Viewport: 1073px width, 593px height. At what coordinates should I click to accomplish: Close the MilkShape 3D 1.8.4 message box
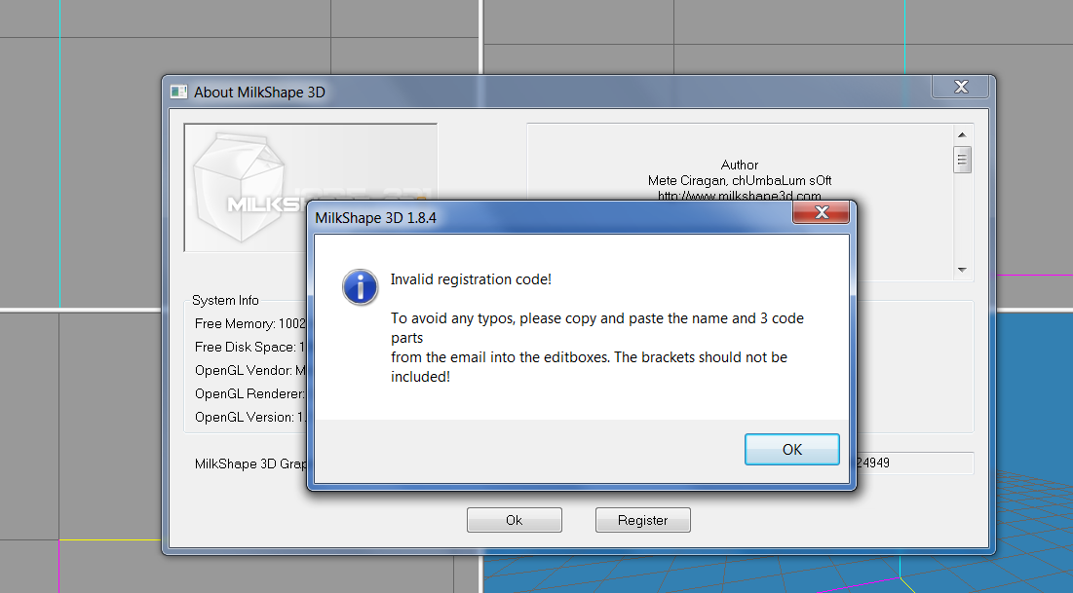coord(822,212)
